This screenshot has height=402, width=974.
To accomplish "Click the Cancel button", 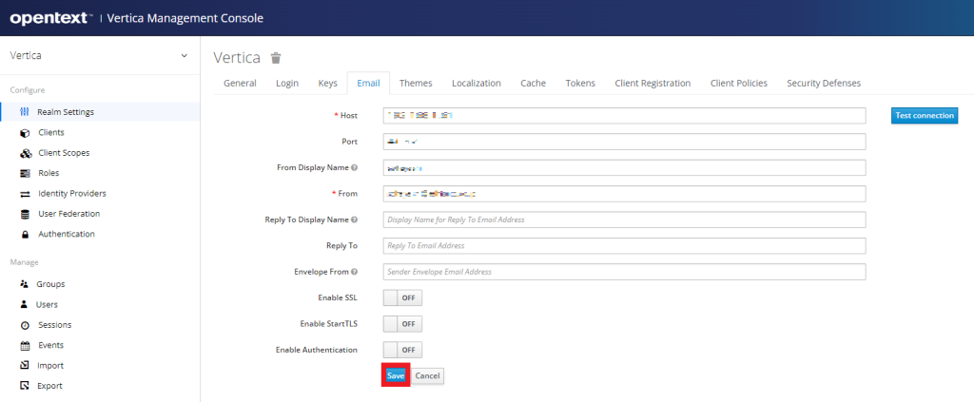I will [428, 375].
